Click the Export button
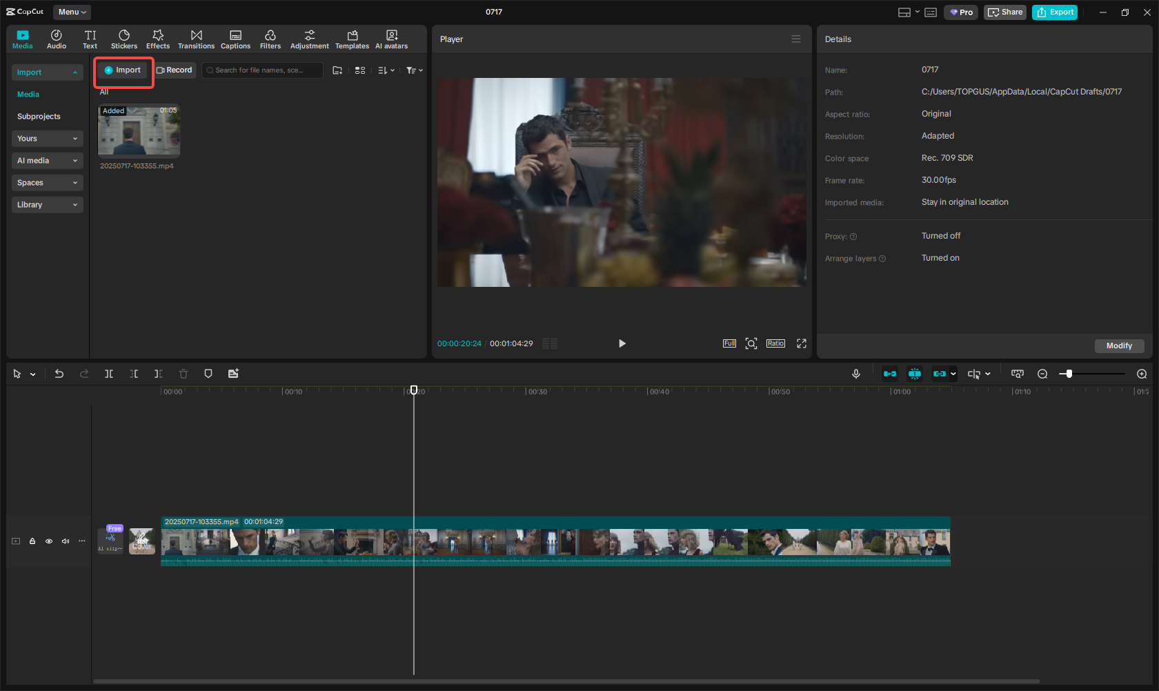Image resolution: width=1159 pixels, height=691 pixels. click(x=1055, y=12)
